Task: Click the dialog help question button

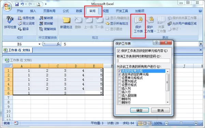Action: [x=156, y=43]
